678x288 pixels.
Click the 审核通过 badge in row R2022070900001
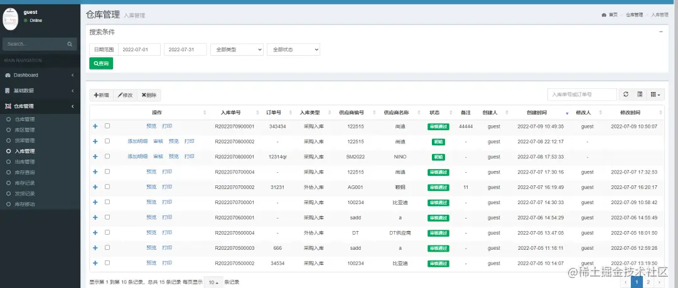(438, 126)
